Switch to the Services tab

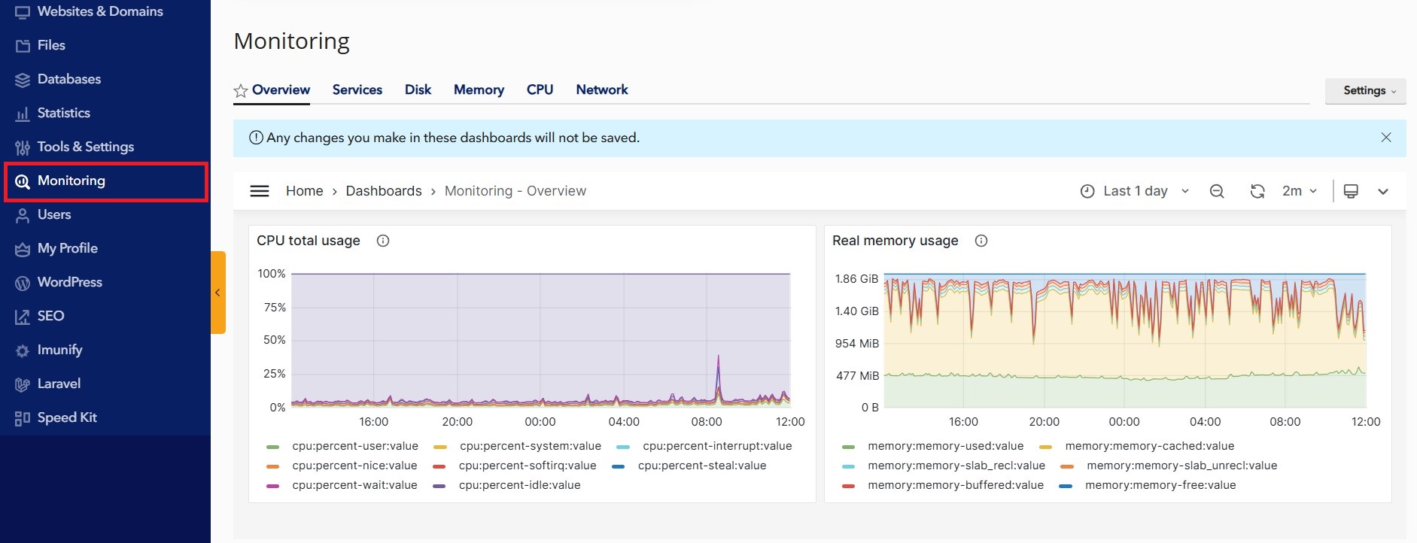pyautogui.click(x=357, y=89)
